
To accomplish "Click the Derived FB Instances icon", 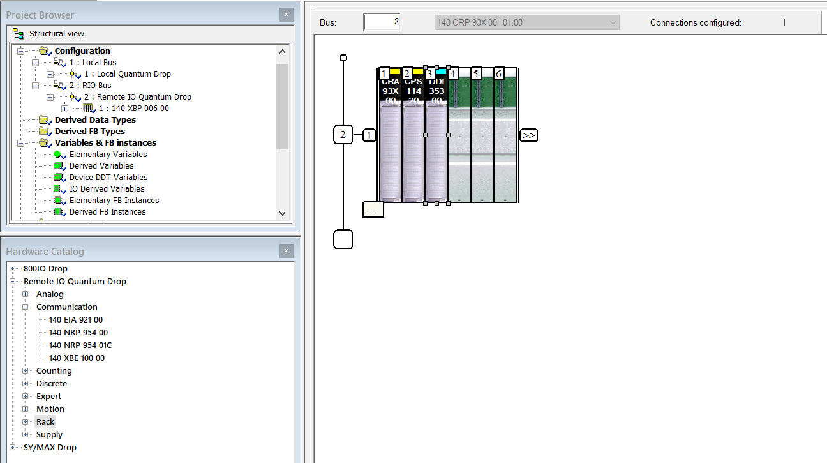I will pyautogui.click(x=59, y=212).
